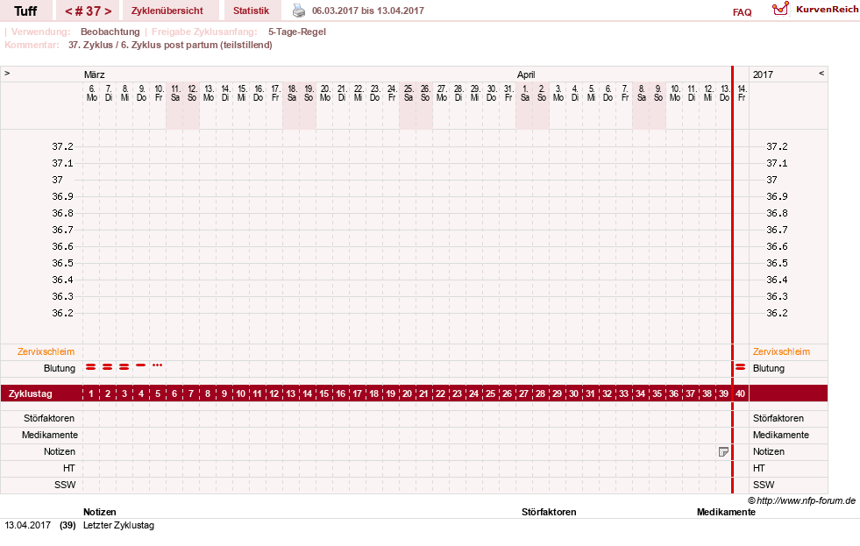Click date column 11. Sa in March
The width and height of the screenshot is (860, 546).
point(175,93)
